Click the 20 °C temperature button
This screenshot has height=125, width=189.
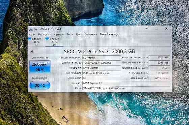40,85
